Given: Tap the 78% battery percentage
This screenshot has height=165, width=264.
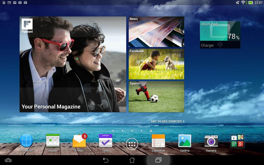Looking at the screenshot, I should (234, 36).
